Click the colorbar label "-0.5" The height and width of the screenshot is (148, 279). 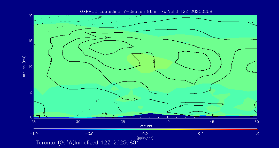point(89,134)
